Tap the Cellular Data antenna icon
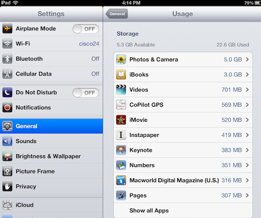Image resolution: width=261 pixels, height=218 pixels. [x=7, y=74]
